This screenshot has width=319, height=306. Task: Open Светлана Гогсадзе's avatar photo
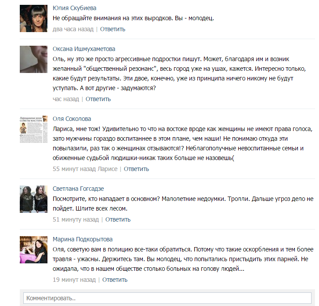pyautogui.click(x=33, y=199)
